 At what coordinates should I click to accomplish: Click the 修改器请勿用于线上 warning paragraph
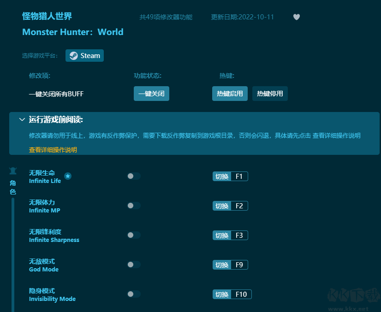click(195, 135)
